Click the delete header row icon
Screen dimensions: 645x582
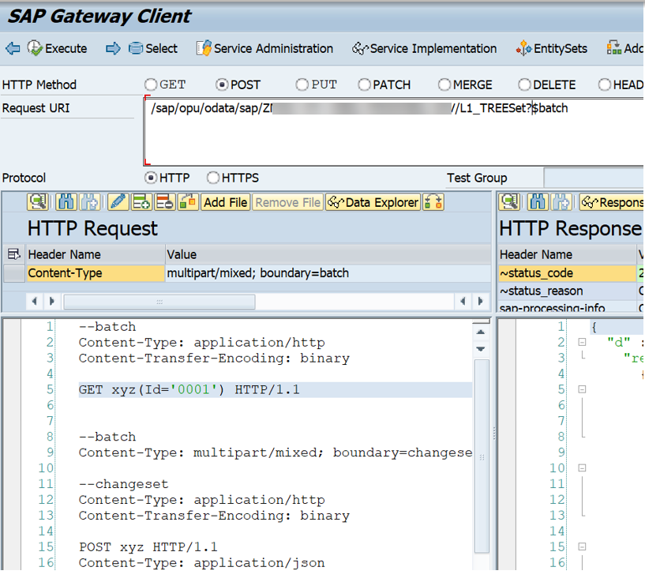click(x=164, y=202)
